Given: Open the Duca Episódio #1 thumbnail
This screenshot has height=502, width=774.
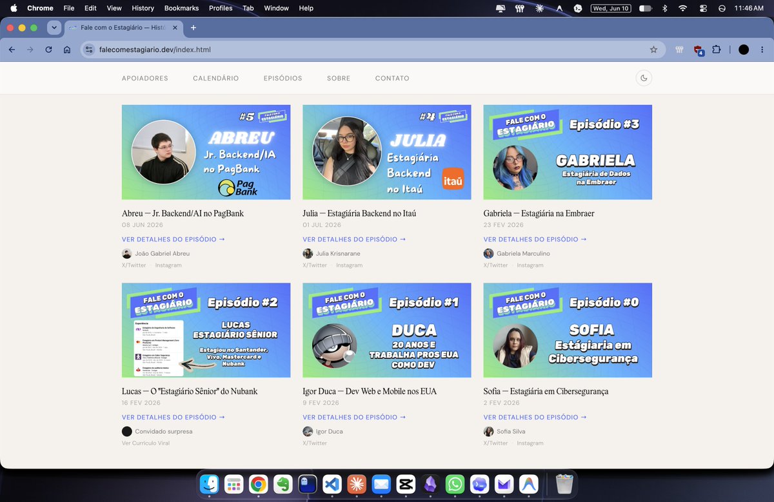Looking at the screenshot, I should tap(387, 330).
